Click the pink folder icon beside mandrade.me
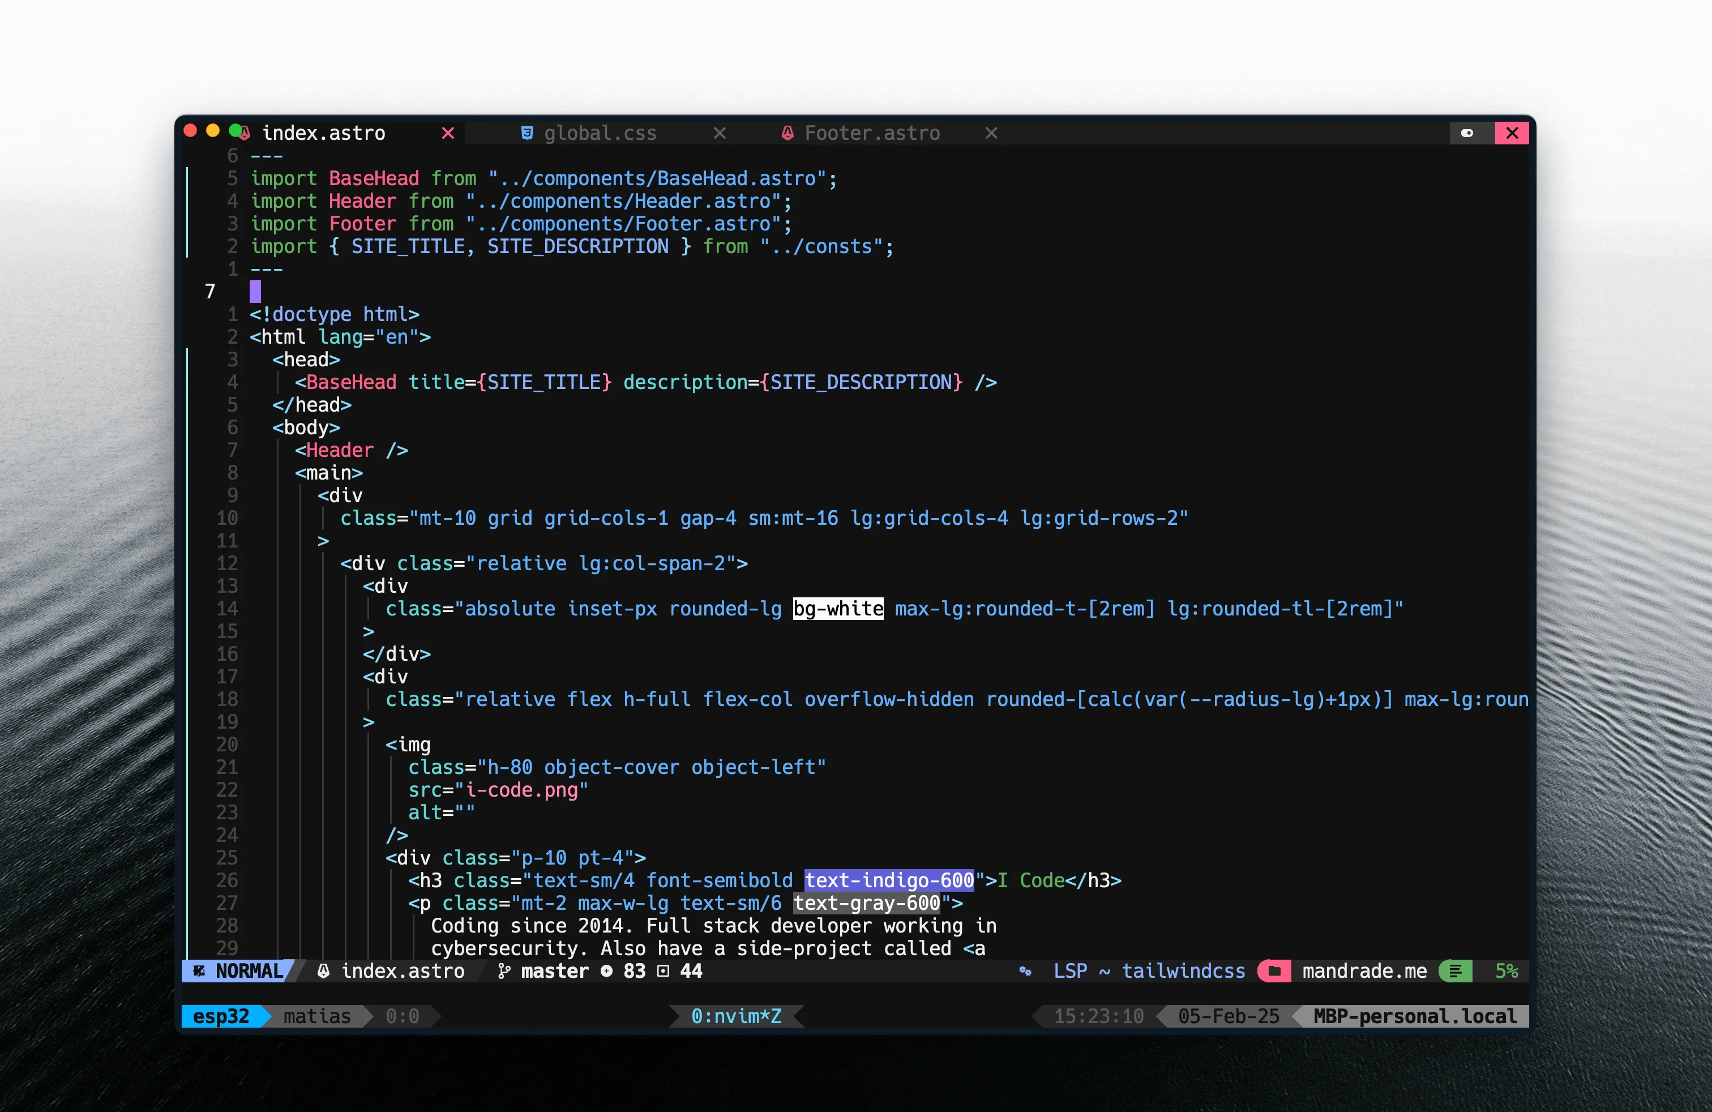This screenshot has height=1112, width=1712. point(1274,971)
